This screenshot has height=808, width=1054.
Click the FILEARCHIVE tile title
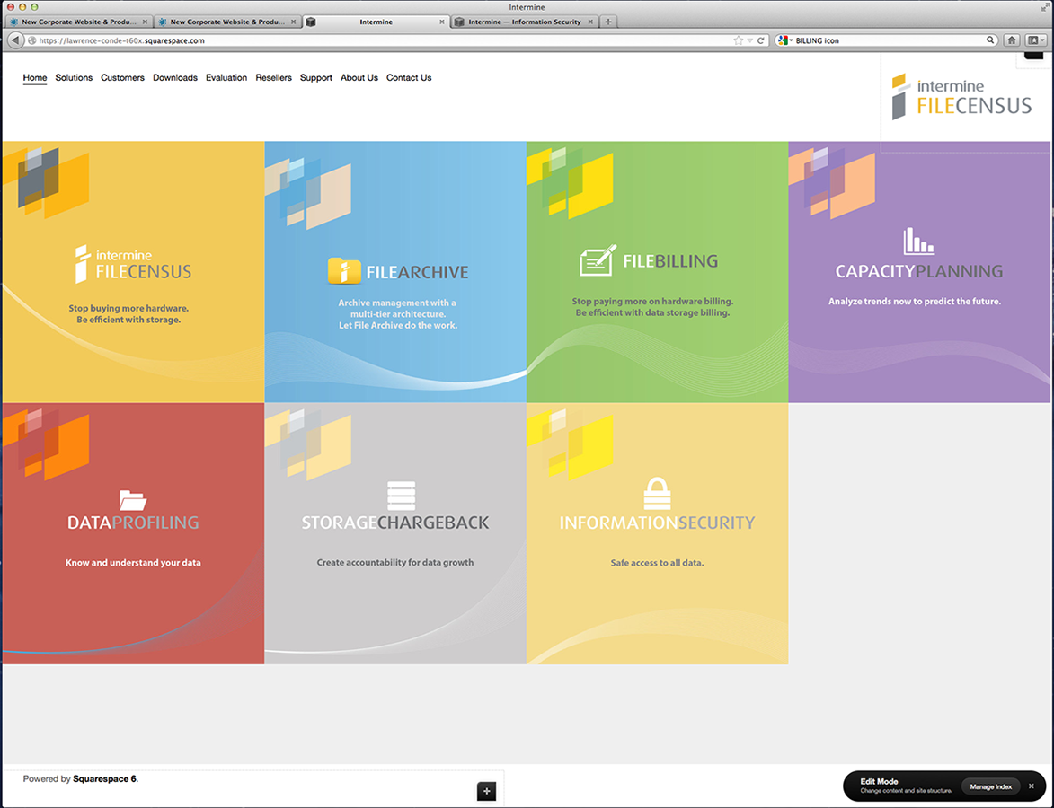pos(417,272)
